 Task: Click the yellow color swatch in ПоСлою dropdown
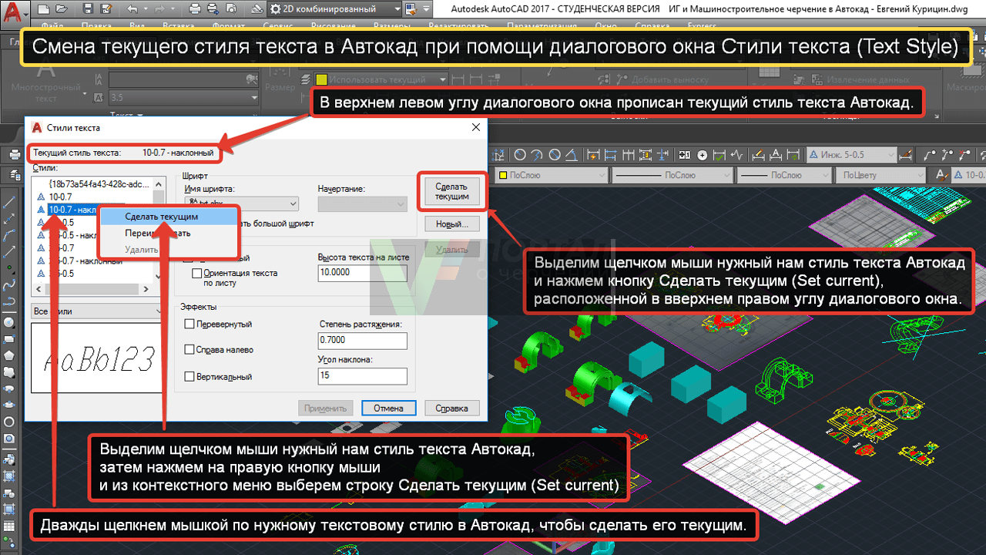(x=504, y=176)
